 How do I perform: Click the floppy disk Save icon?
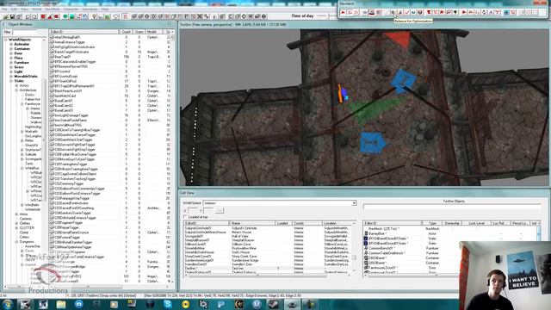[12, 16]
